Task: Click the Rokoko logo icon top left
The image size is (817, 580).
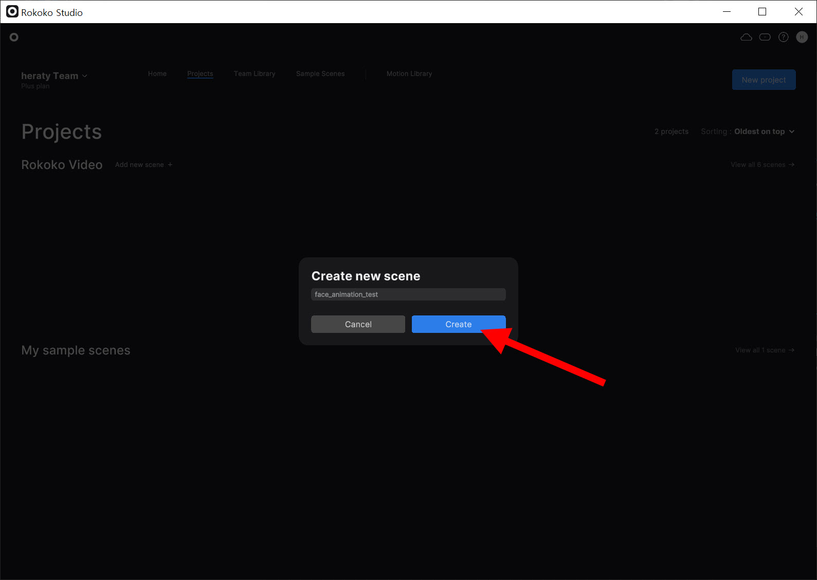Action: pos(14,37)
